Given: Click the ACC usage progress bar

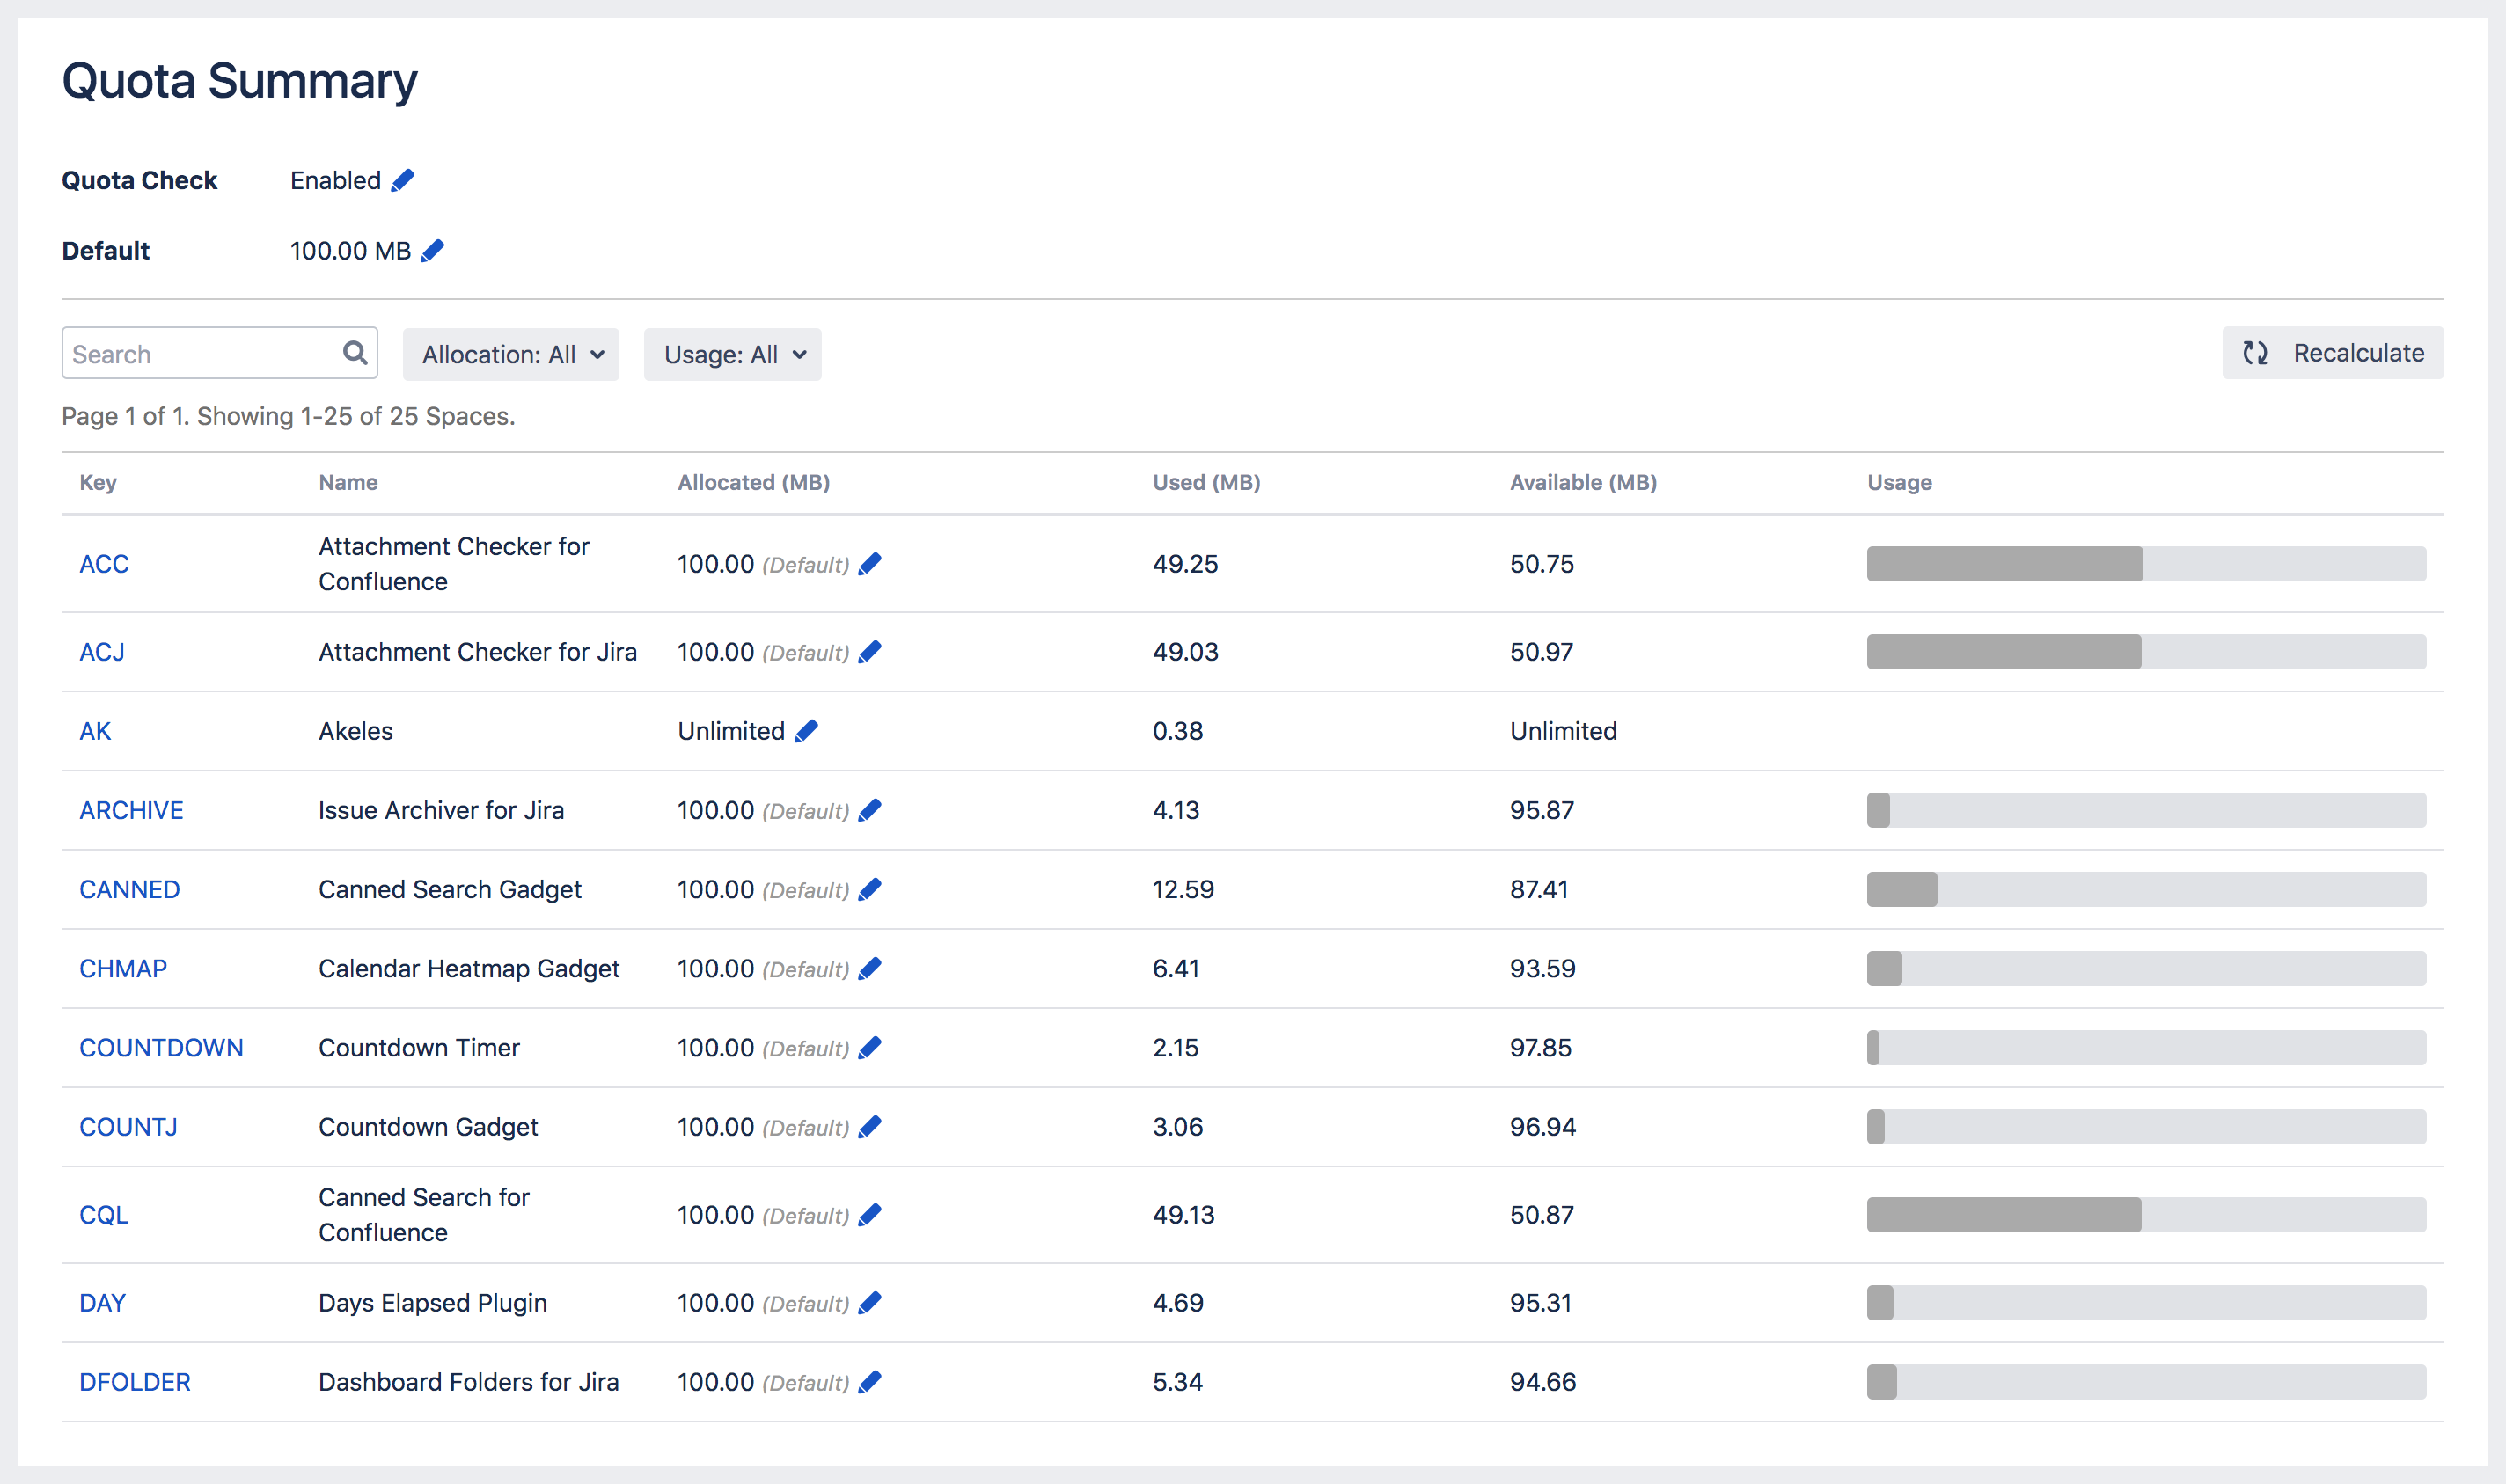Looking at the screenshot, I should (2145, 564).
